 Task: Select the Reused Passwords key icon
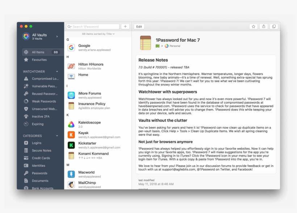26,94
